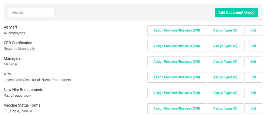
Task: Open Assign Types for Vaccine Status Forms
Action: (225, 108)
